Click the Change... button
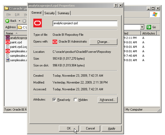 point(103,42)
